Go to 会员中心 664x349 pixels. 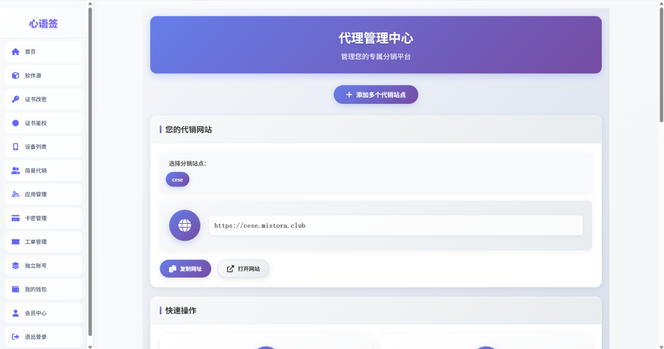pos(43,313)
